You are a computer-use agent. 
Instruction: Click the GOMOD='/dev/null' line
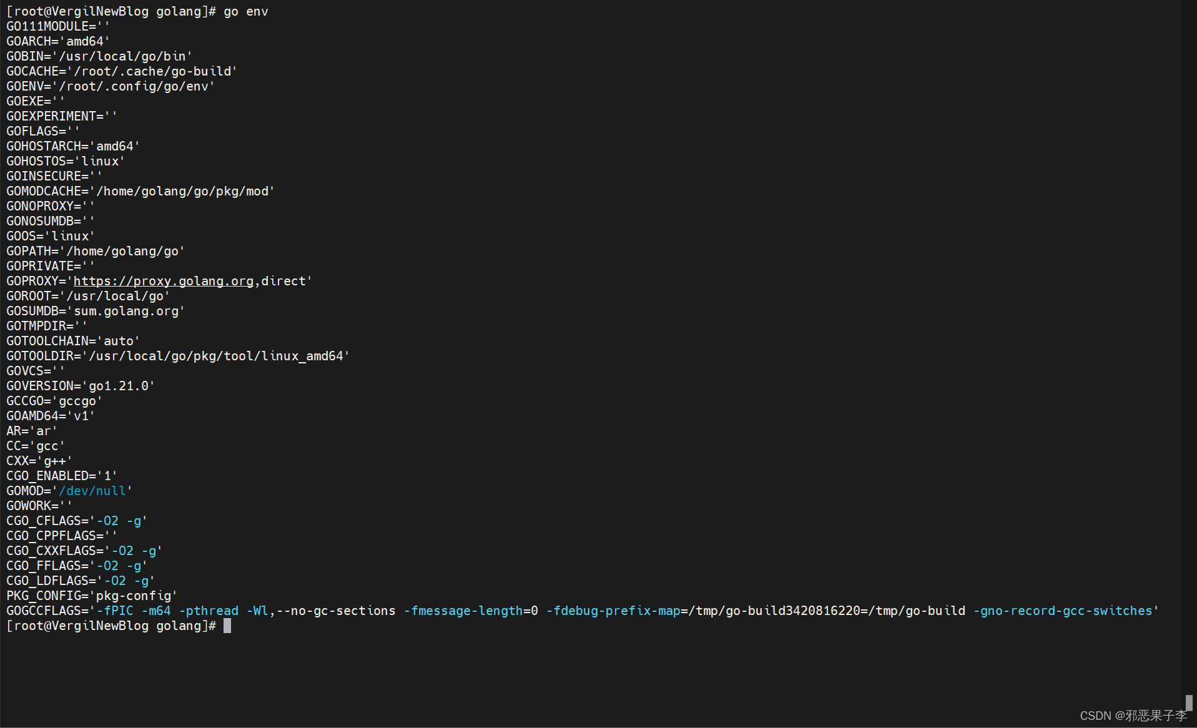pos(69,491)
